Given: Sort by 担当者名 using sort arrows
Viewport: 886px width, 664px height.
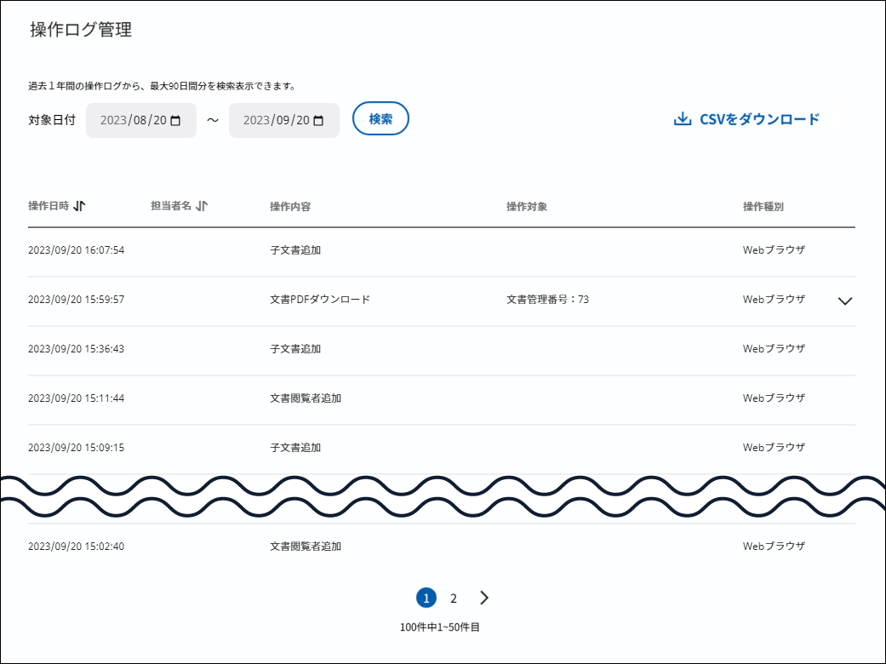Looking at the screenshot, I should (202, 206).
